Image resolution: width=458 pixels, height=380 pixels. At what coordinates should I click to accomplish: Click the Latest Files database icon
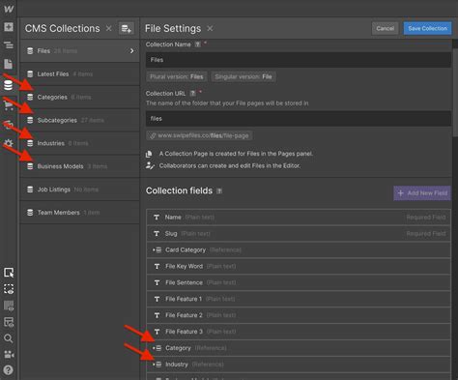pyautogui.click(x=30, y=74)
